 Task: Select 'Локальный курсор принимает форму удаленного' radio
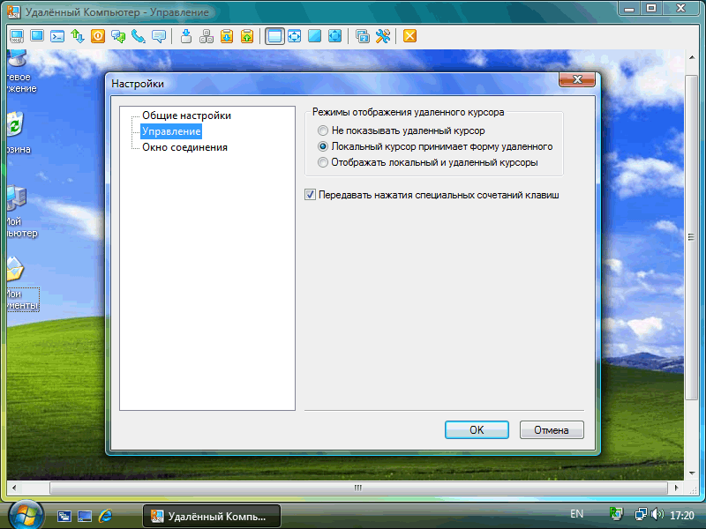(435, 146)
